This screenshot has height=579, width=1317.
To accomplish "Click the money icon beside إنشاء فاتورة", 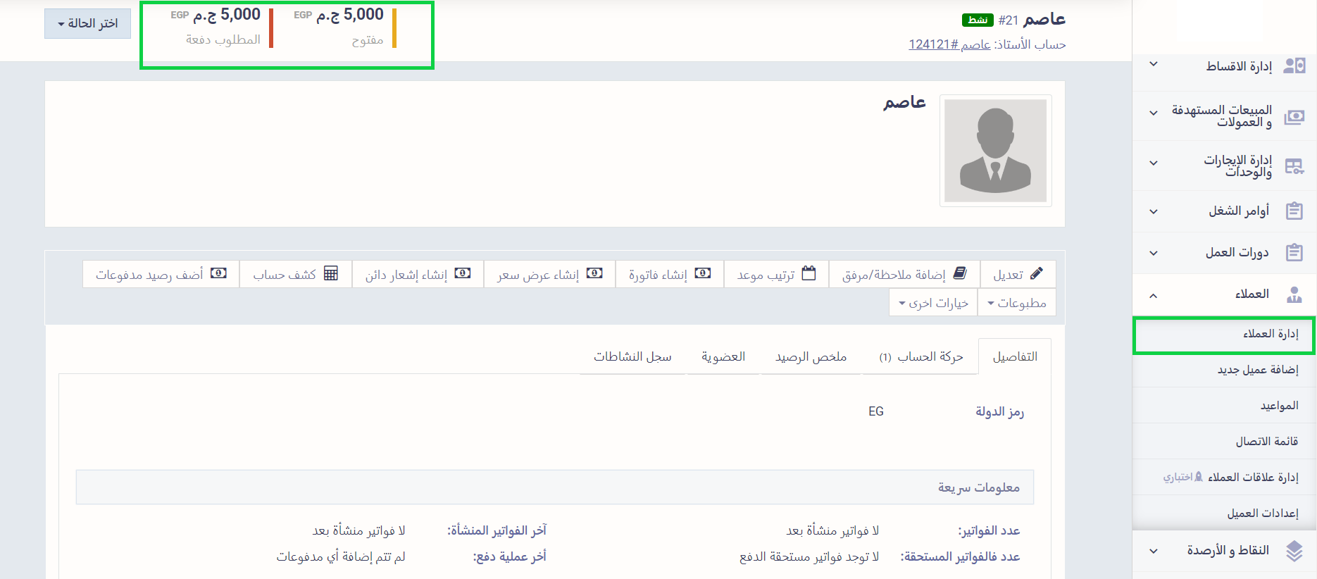I will point(702,273).
